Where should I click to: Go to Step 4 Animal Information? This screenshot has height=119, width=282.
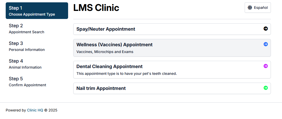[25, 64]
